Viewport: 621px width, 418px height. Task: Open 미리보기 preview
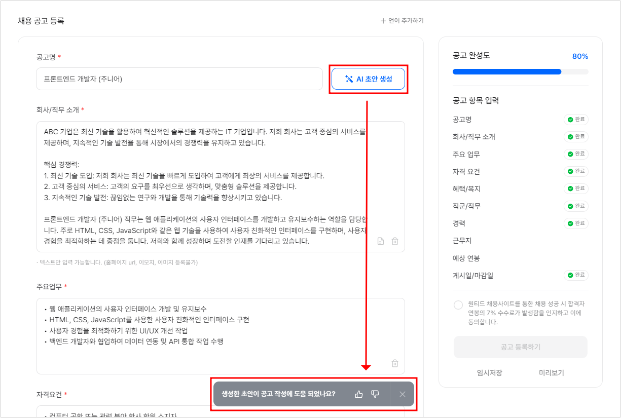[551, 373]
